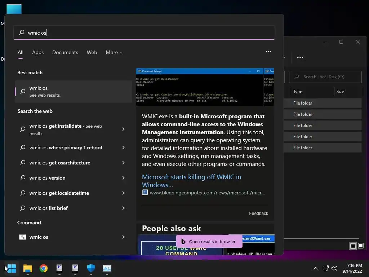Image resolution: width=369 pixels, height=277 pixels.
Task: Open 'Microsoft starts killing off WMIC' link
Action: point(192,181)
